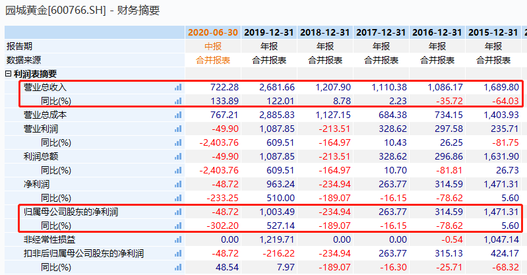Click value 424.17
Viewport: 527px width, 275px height.
point(505,253)
